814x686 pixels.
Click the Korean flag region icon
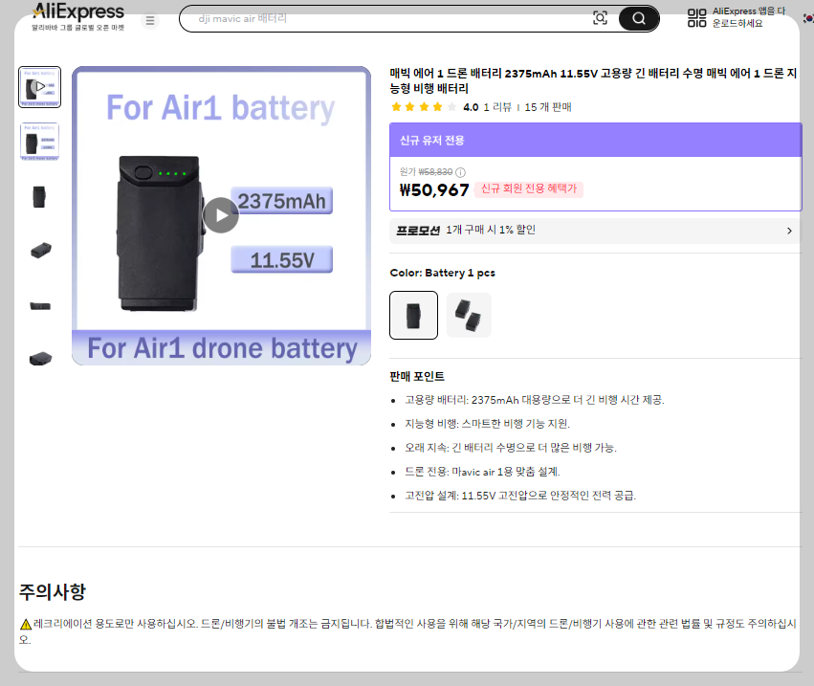(x=808, y=18)
